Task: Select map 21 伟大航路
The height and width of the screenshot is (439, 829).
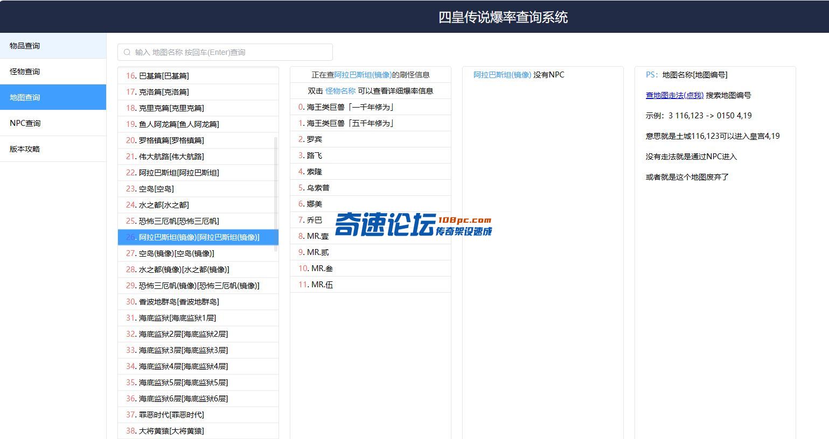Action: pos(198,157)
